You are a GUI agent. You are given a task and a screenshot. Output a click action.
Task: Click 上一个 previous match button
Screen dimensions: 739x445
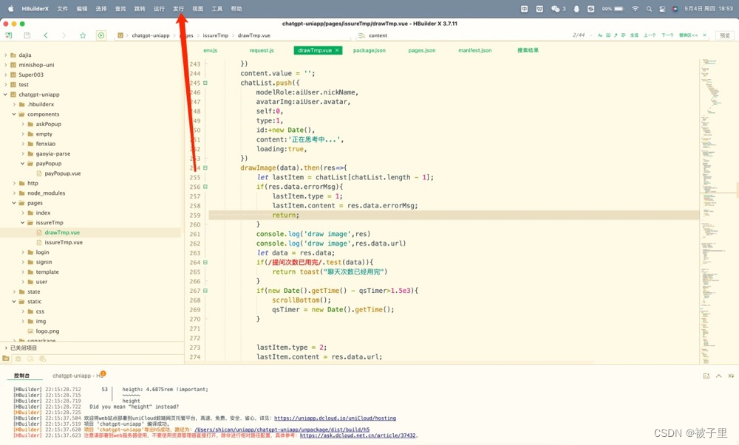click(650, 35)
